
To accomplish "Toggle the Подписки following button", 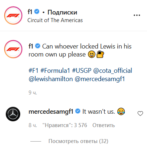I will [x=62, y=12].
